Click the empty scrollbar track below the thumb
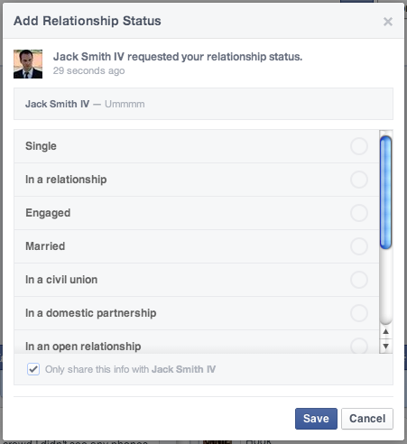 point(386,286)
